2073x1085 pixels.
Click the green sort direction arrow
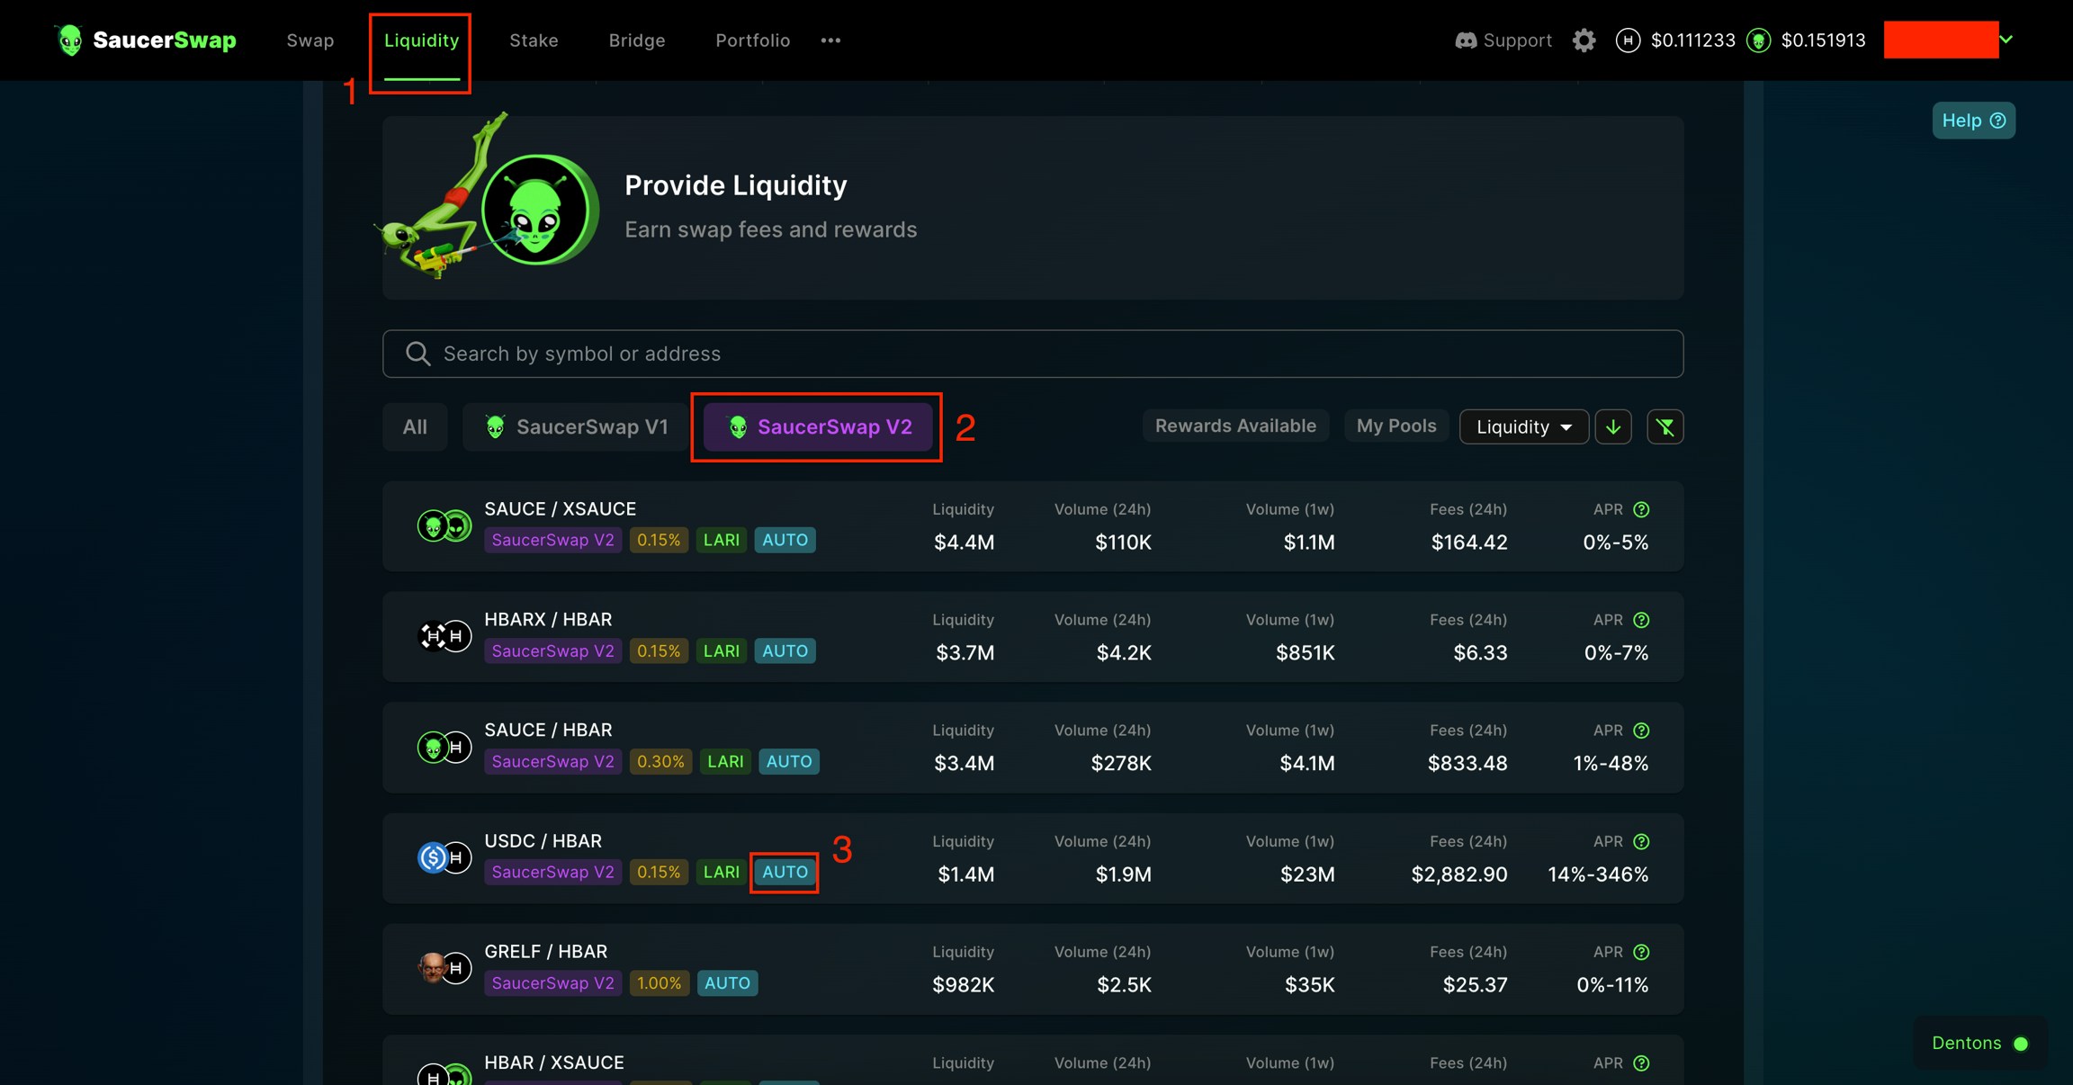point(1613,426)
